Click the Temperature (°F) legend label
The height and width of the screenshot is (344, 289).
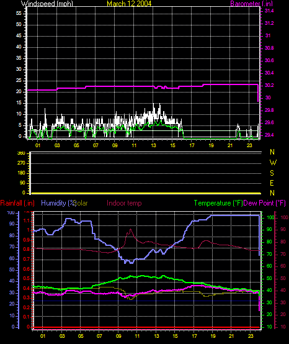[218, 203]
